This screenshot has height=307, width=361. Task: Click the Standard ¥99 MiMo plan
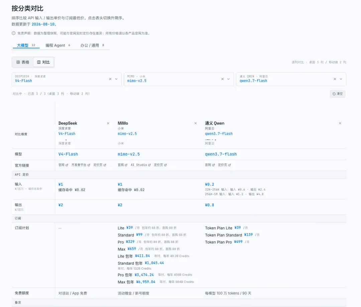[x=152, y=235]
